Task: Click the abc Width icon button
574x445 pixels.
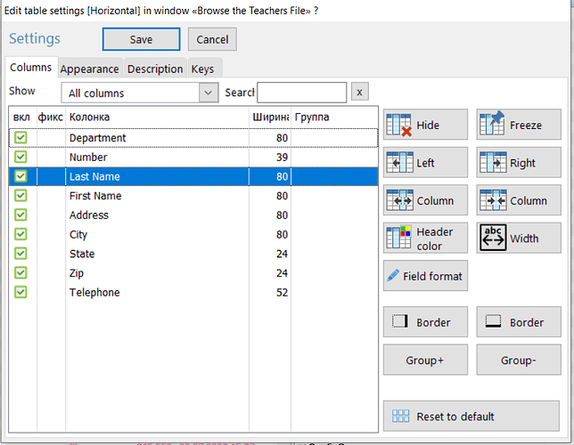Action: (519, 238)
